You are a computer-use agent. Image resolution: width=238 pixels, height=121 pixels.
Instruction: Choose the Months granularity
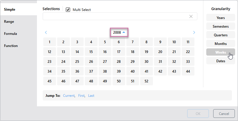point(221,44)
